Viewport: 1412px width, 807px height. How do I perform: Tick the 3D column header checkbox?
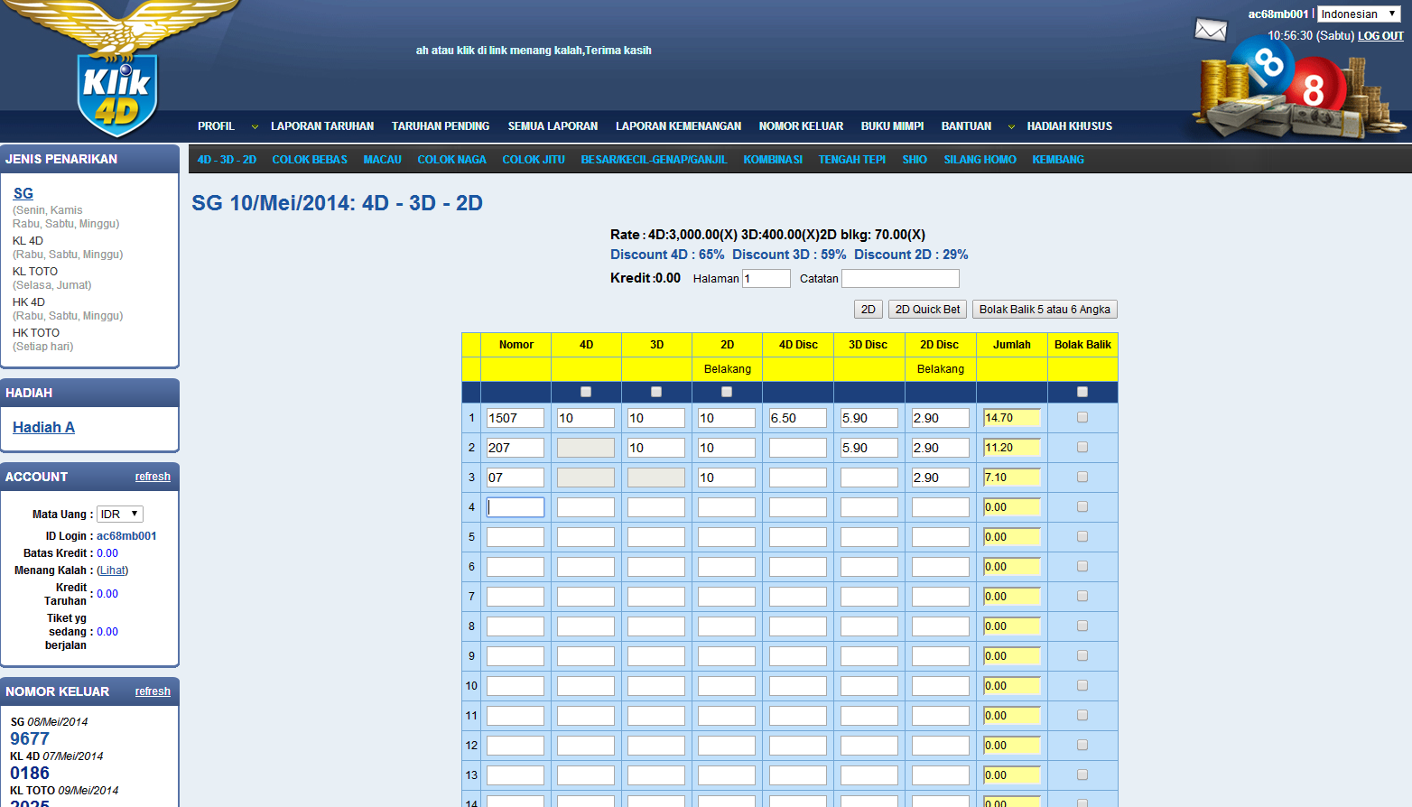point(656,392)
